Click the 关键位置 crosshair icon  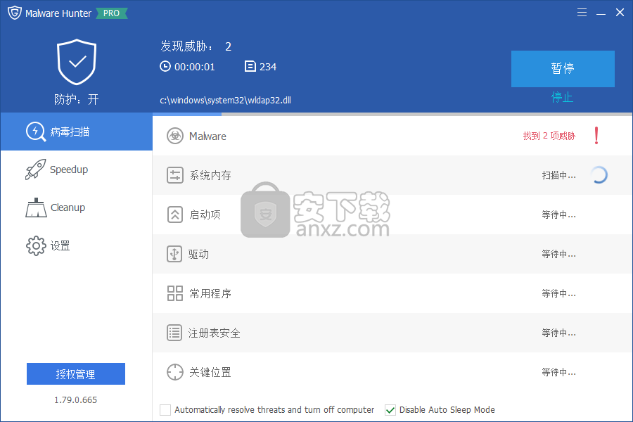(x=175, y=372)
